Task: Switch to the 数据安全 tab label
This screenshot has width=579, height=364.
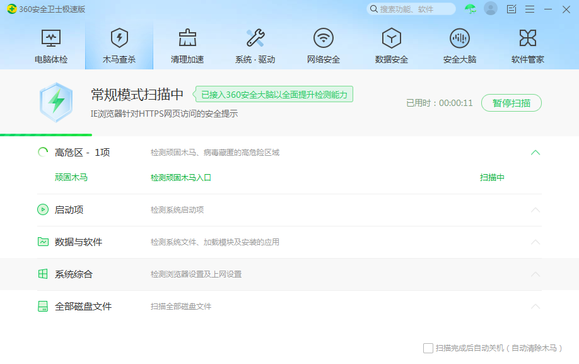Action: point(392,59)
